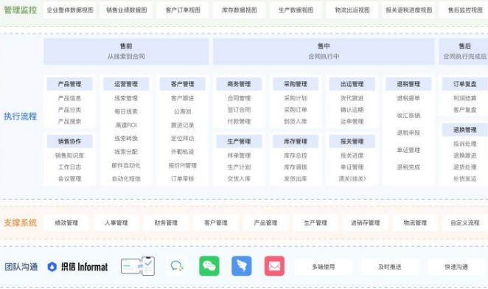488x289 pixels.
Task: Open 企业整体数据视图 tab
Action: click(70, 10)
